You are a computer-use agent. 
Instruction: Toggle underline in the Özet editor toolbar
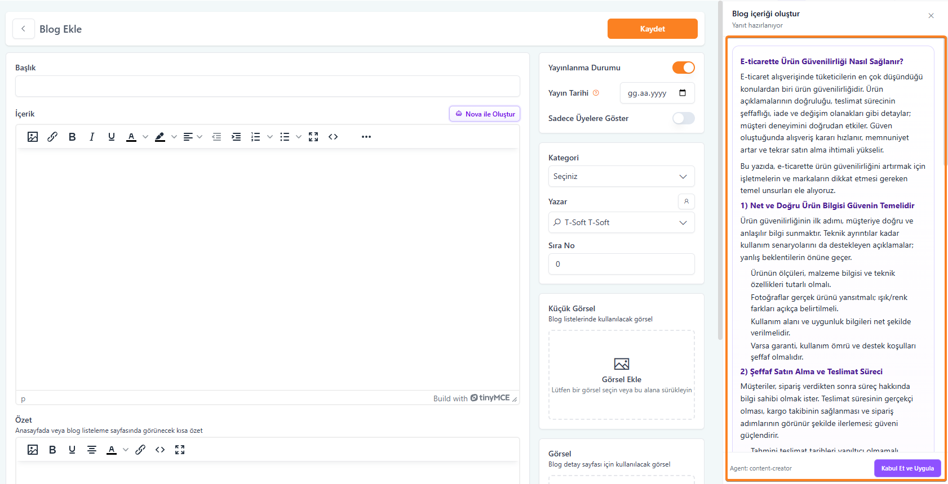72,450
